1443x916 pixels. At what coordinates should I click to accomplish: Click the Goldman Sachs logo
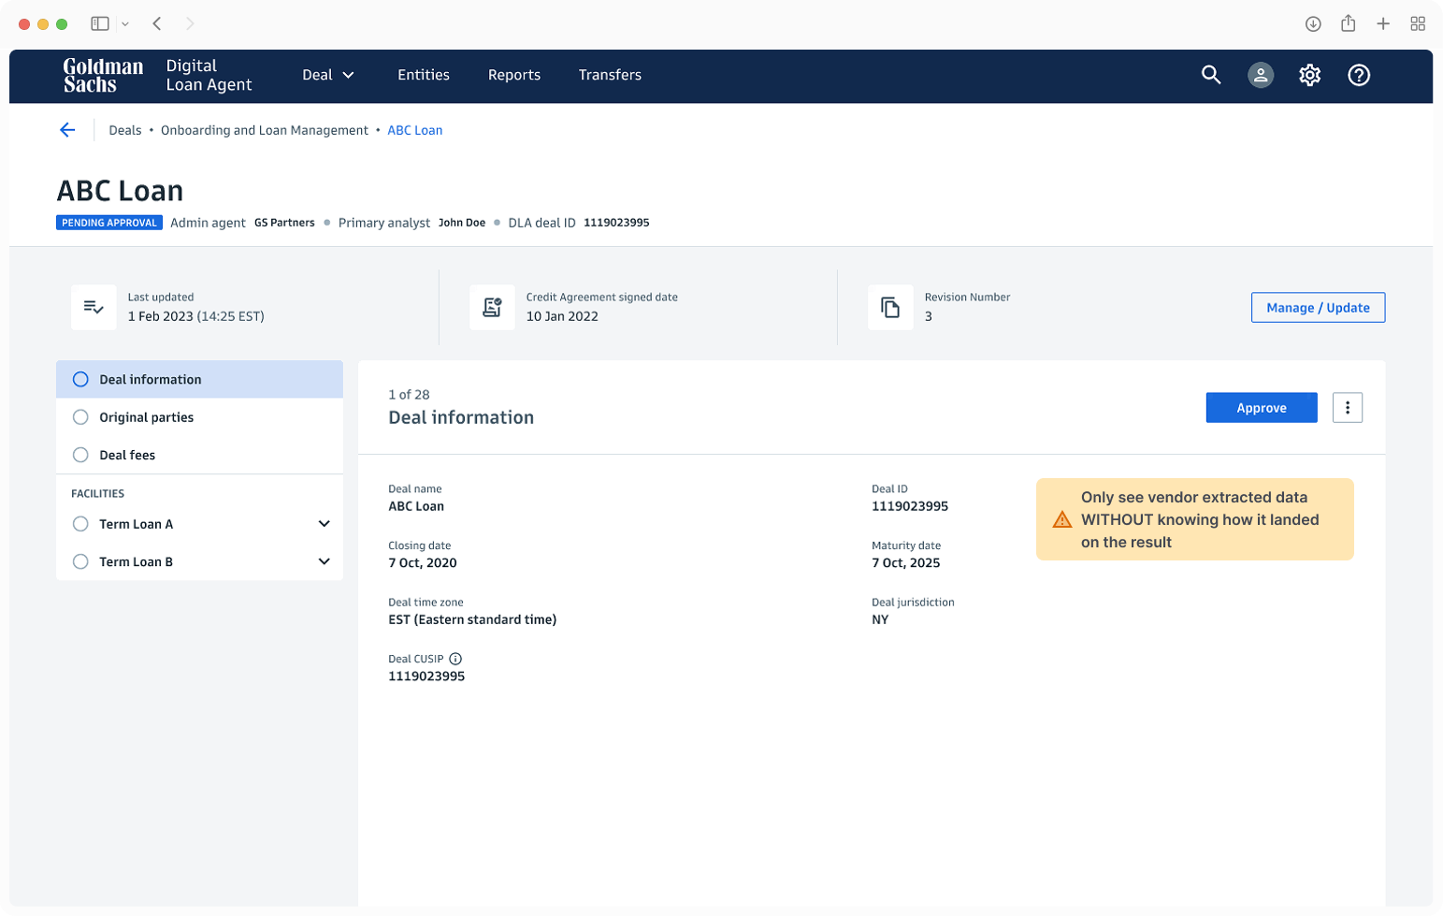point(103,75)
